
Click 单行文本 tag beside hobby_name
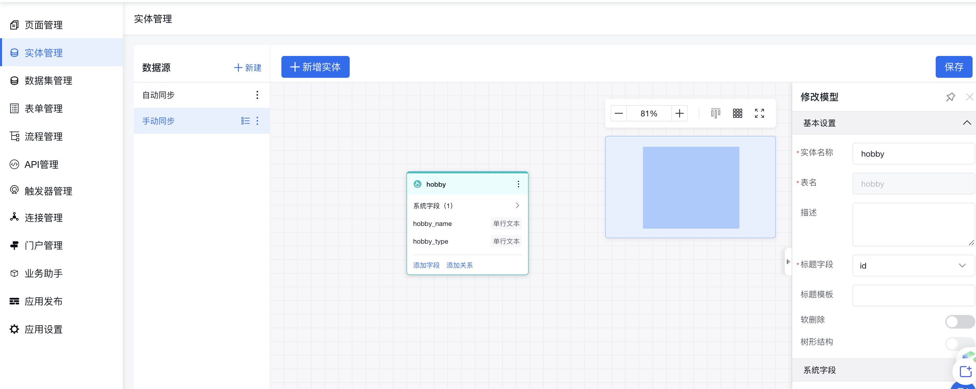506,224
